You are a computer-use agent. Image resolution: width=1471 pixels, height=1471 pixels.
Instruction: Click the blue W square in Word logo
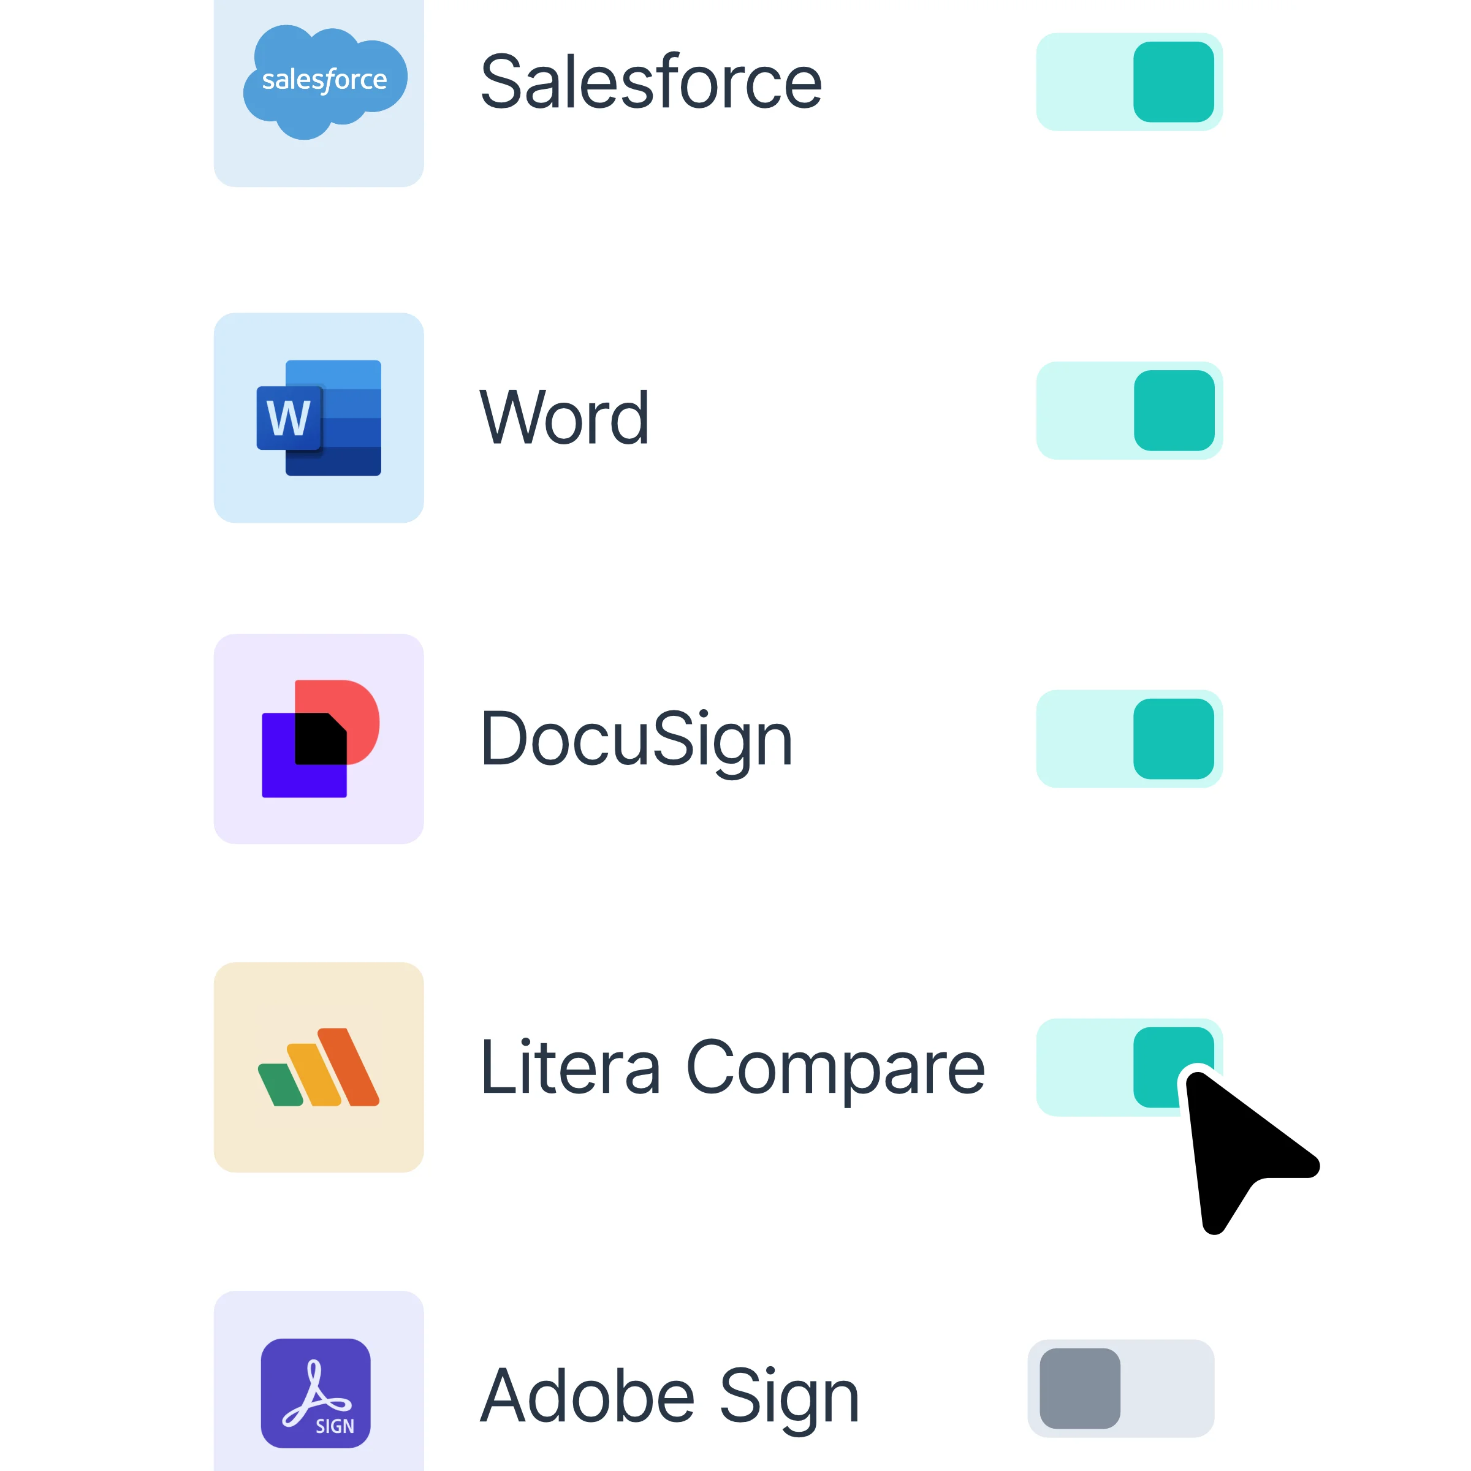coord(289,418)
